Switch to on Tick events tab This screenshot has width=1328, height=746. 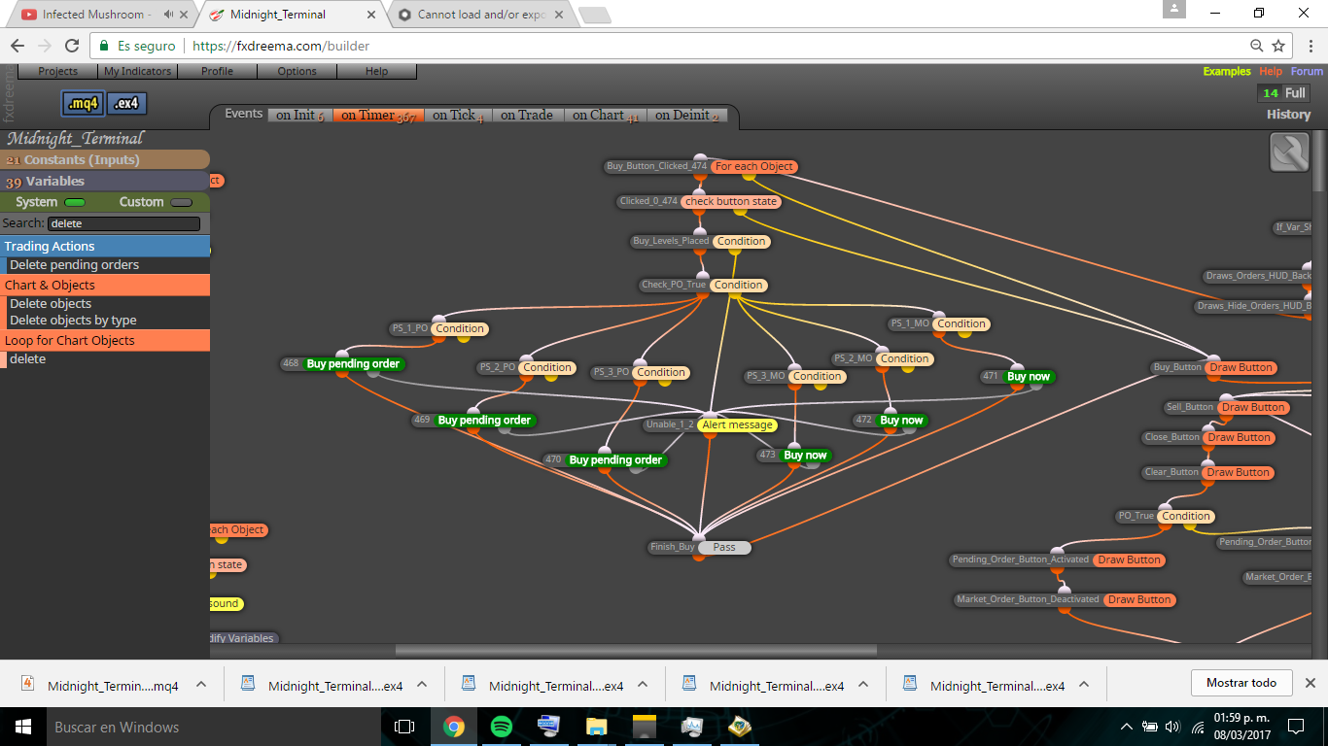(457, 115)
